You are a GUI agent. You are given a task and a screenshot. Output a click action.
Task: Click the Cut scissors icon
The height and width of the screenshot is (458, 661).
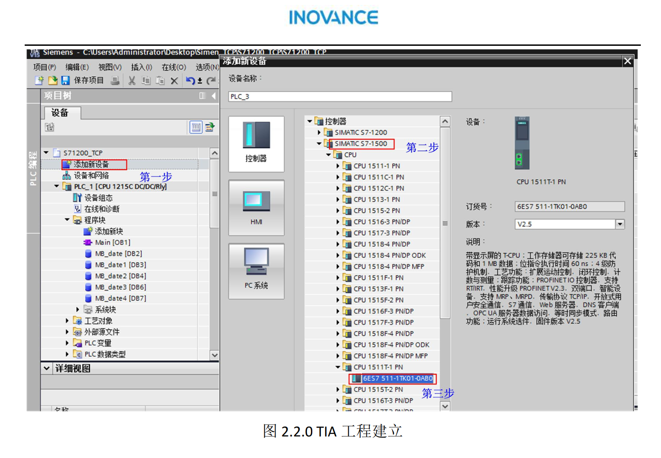pyautogui.click(x=131, y=81)
